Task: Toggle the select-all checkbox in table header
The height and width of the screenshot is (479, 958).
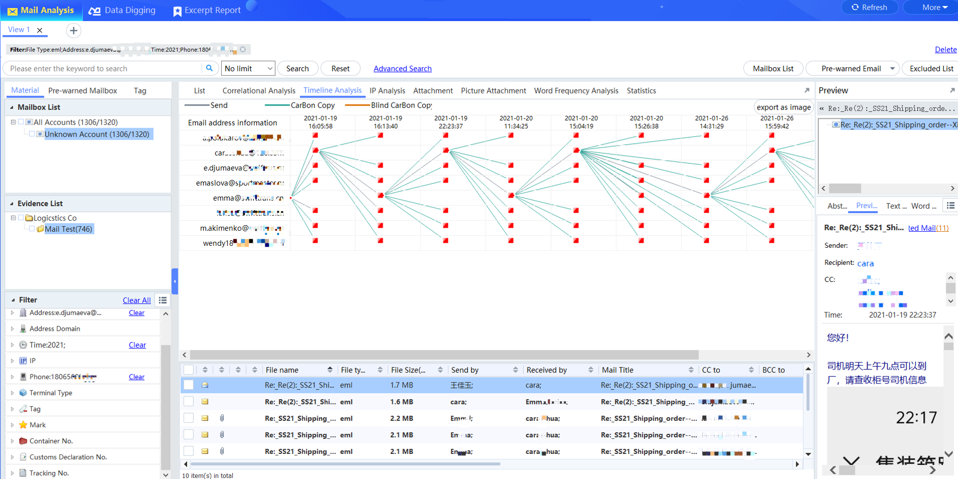Action: click(188, 370)
